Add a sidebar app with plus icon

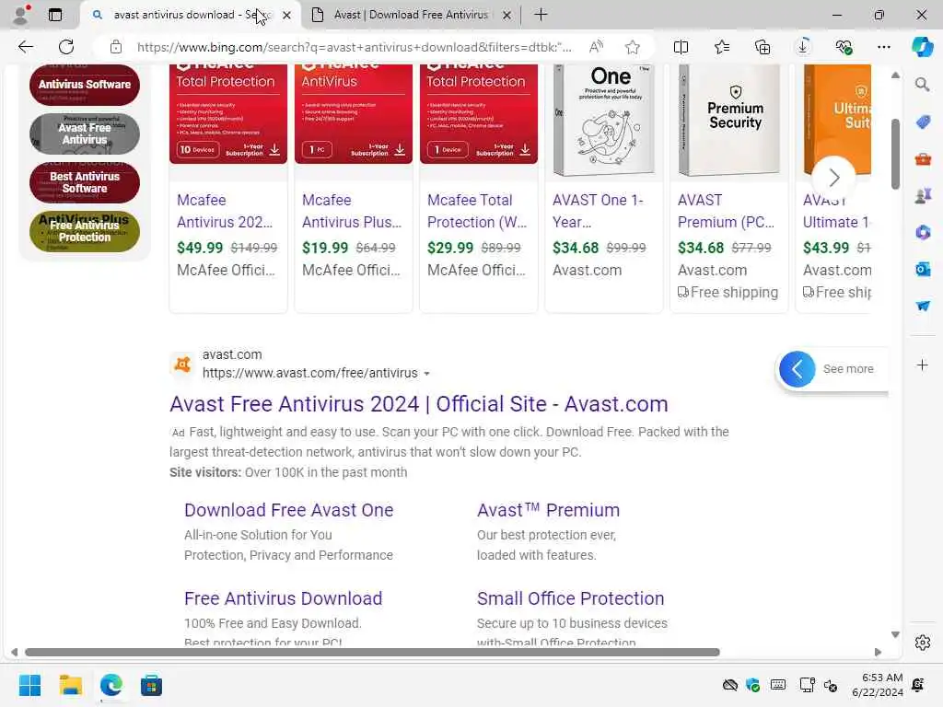coord(923,365)
